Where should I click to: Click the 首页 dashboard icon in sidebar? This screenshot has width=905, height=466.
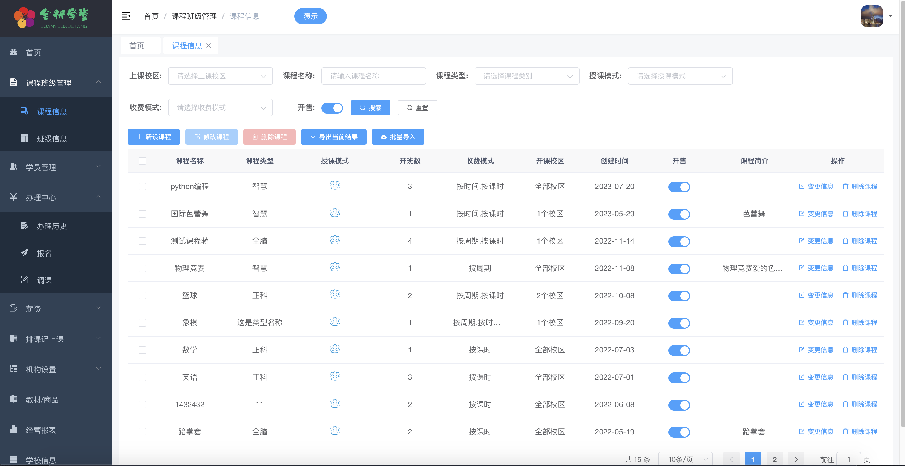[14, 52]
